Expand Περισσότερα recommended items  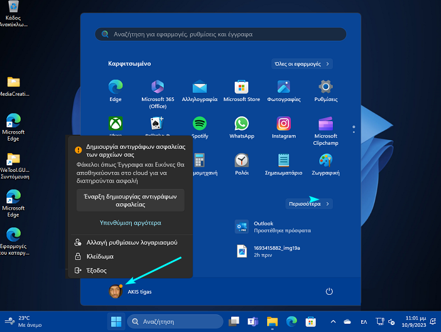[309, 204]
